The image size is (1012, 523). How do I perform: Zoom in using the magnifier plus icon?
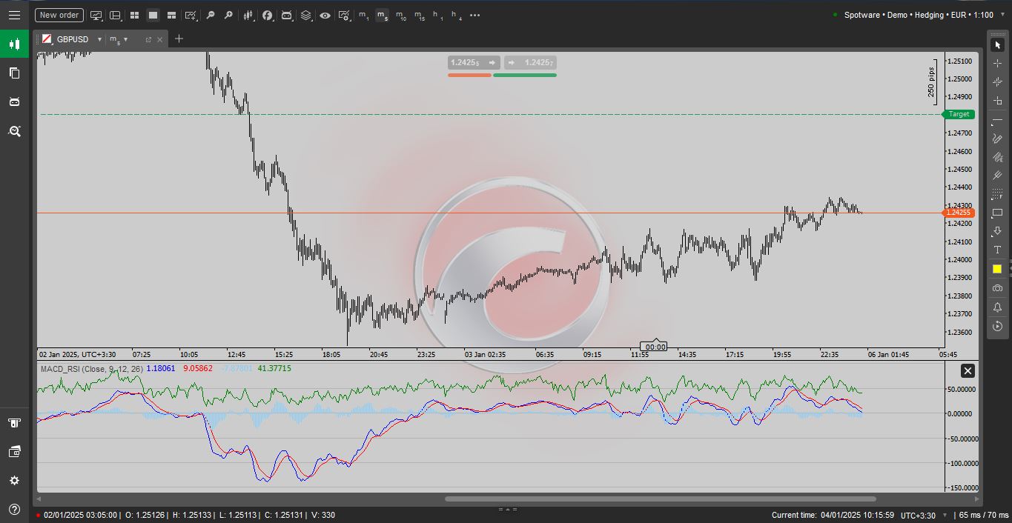point(228,15)
